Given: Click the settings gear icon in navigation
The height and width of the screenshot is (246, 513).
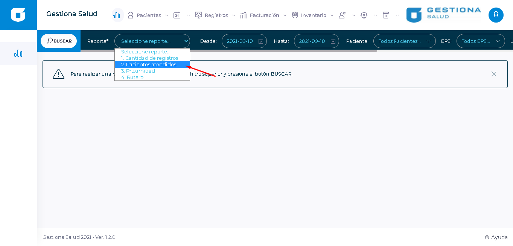Looking at the screenshot, I should point(364,15).
